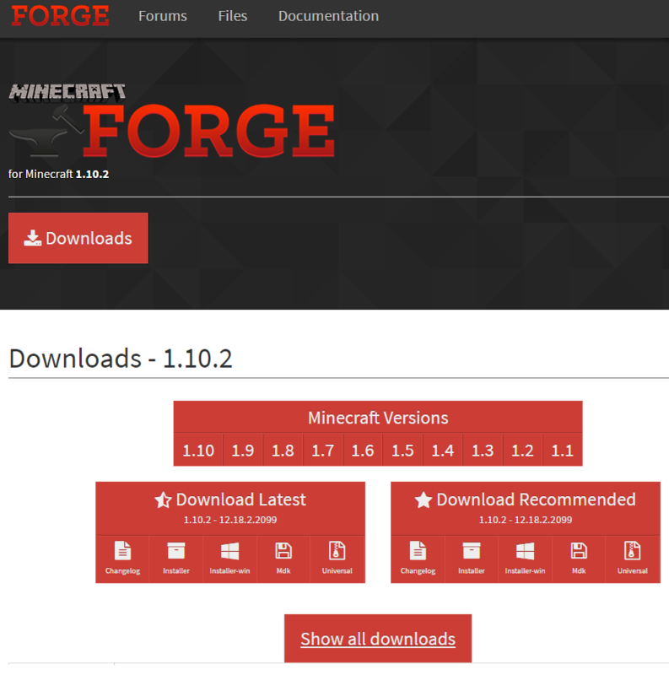Click the 'Downloads - 1.10.2' heading
Screen dimensions: 669x675
[x=121, y=358]
